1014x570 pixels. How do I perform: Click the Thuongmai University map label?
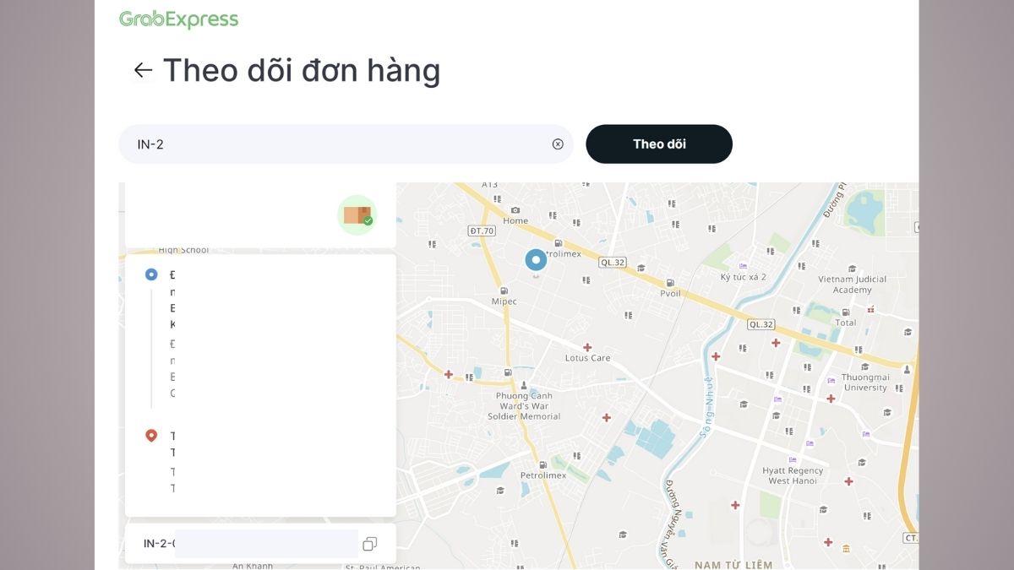(865, 383)
